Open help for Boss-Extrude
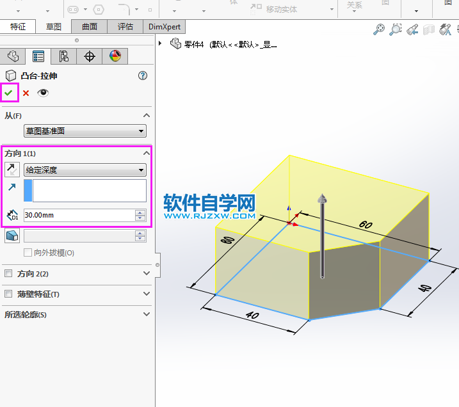Screen dimensions: 459x407 (x=143, y=76)
